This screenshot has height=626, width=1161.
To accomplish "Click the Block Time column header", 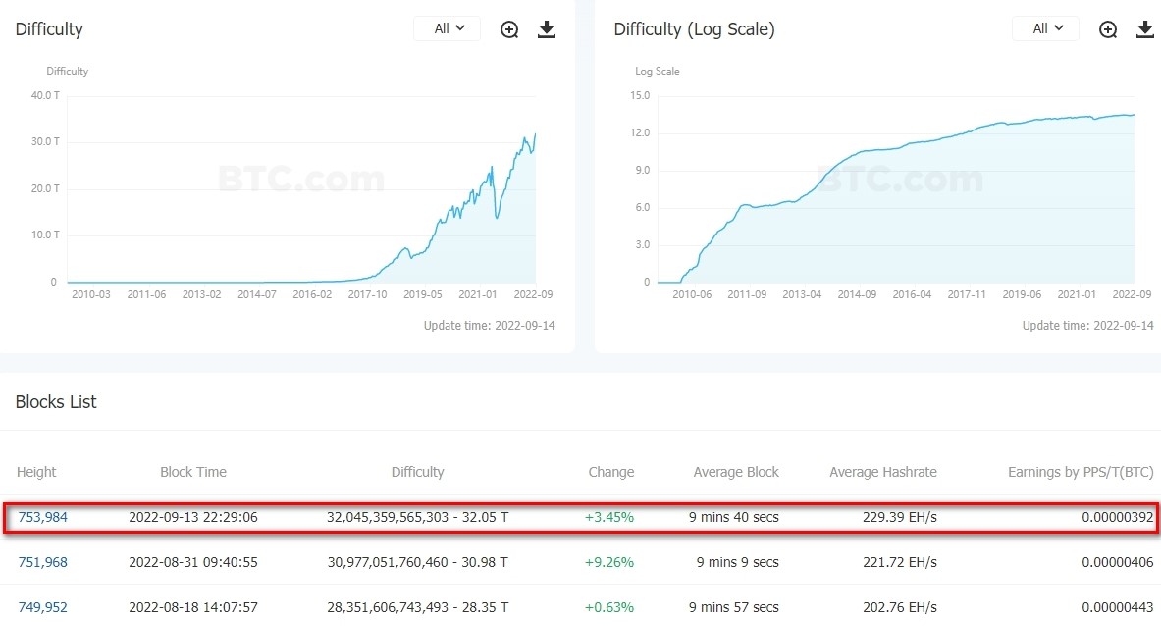I will tap(193, 472).
